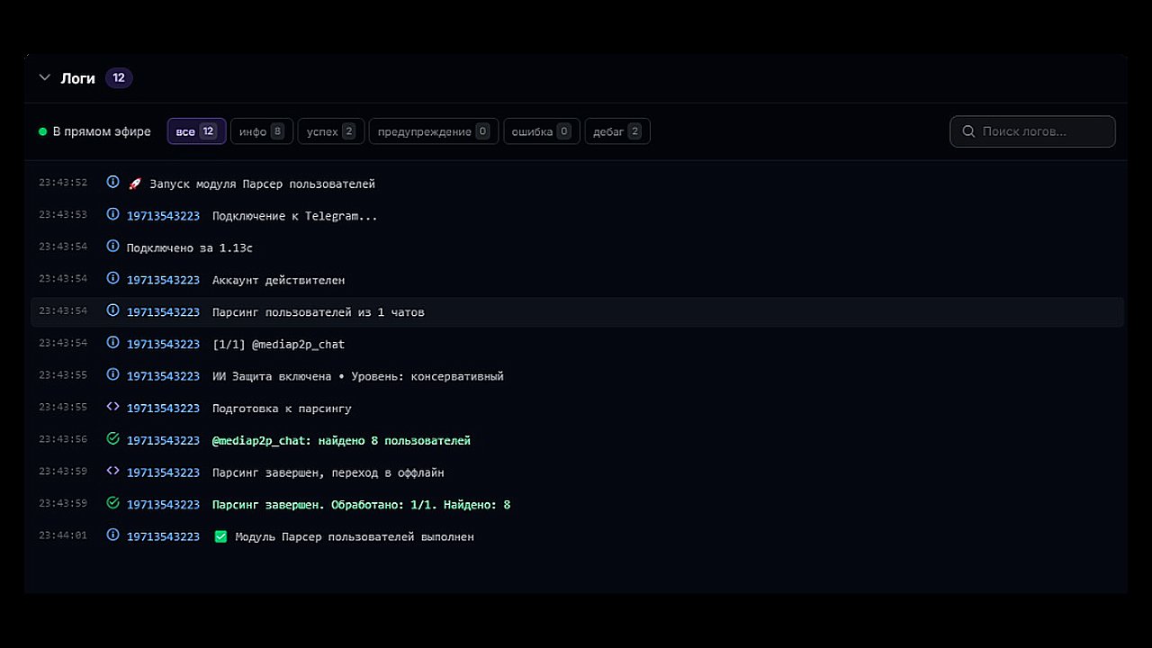Click the 12 count badge beside Логи
This screenshot has width=1152, height=648.
119,78
